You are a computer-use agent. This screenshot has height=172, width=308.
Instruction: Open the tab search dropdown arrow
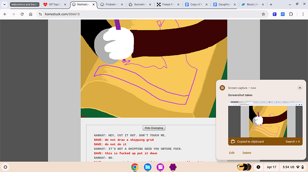coord(4,4)
